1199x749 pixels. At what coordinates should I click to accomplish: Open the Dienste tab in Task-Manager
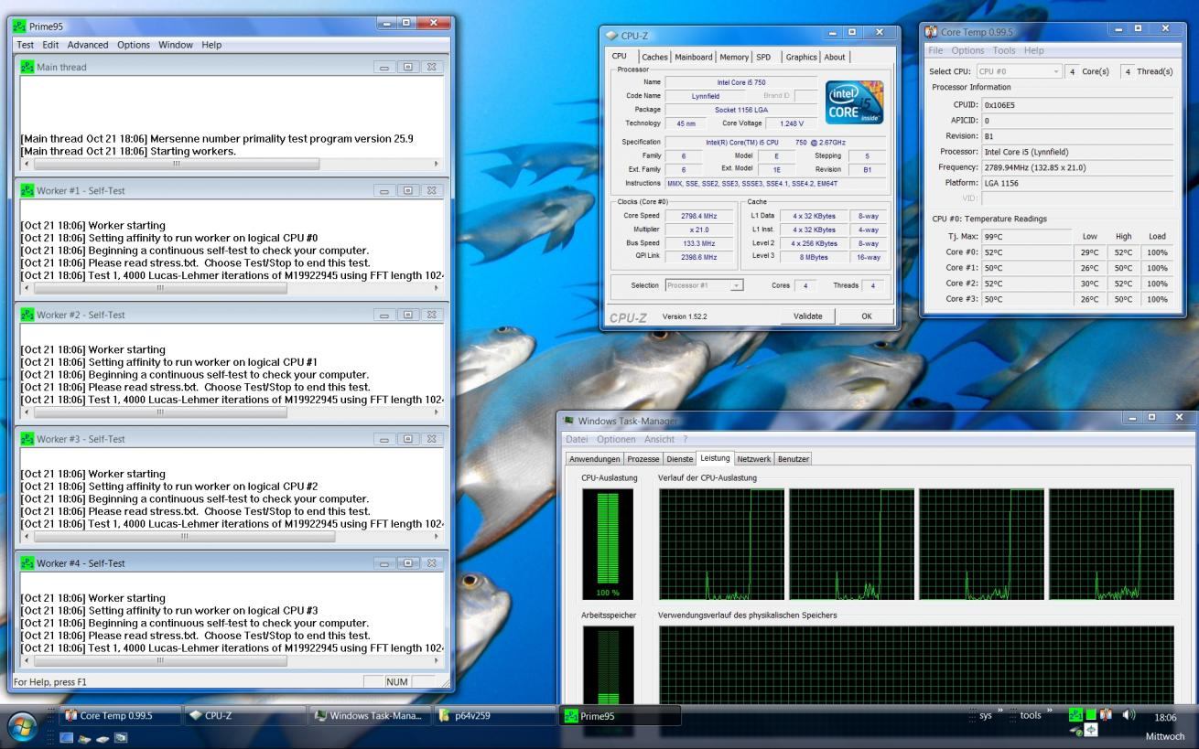680,459
